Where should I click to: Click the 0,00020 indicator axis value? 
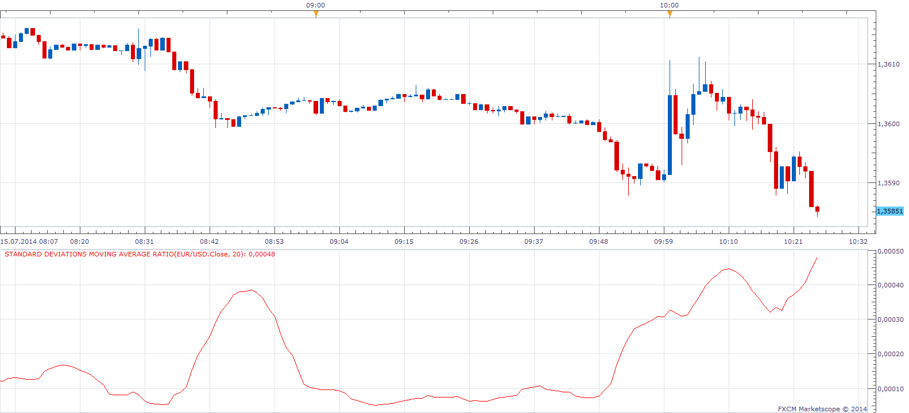[891, 354]
